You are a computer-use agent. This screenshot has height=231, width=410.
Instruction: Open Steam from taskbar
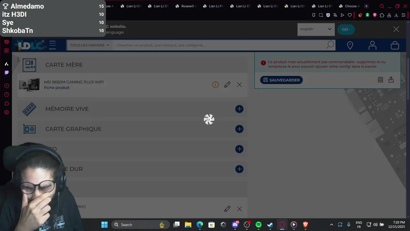tap(270, 225)
